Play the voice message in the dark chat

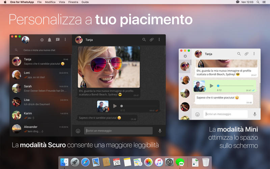click(115, 106)
